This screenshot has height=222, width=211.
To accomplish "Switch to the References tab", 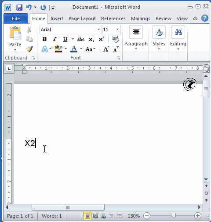I will point(113,18).
